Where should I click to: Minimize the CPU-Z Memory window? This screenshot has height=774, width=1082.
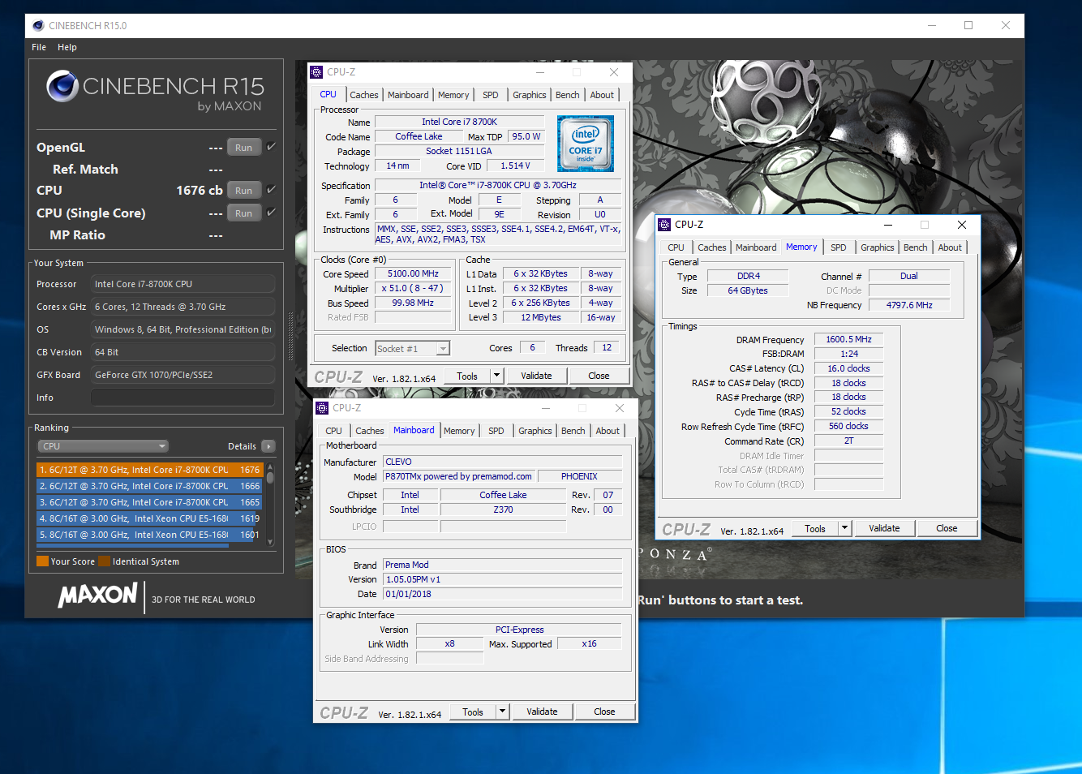coord(888,225)
